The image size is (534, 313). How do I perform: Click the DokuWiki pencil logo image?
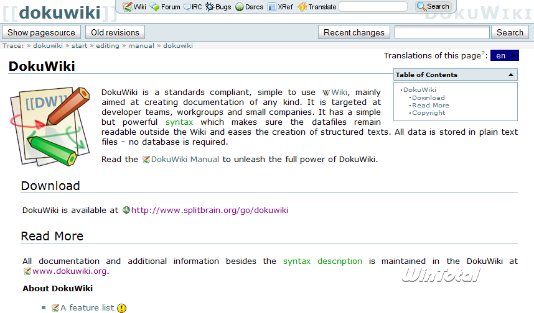coord(50,126)
